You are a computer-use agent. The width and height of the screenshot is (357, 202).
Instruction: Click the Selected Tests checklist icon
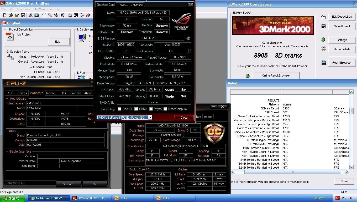coord(10,57)
